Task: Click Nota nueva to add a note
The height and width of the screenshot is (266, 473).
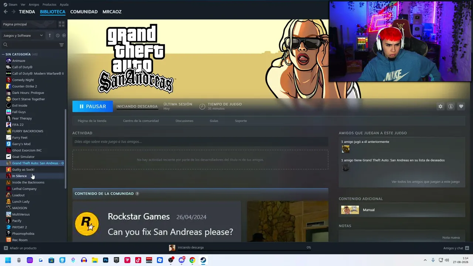Action: click(451, 238)
